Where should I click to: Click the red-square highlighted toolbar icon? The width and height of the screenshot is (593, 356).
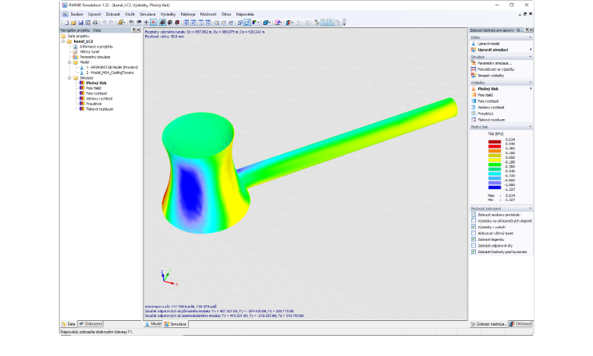click(x=154, y=23)
